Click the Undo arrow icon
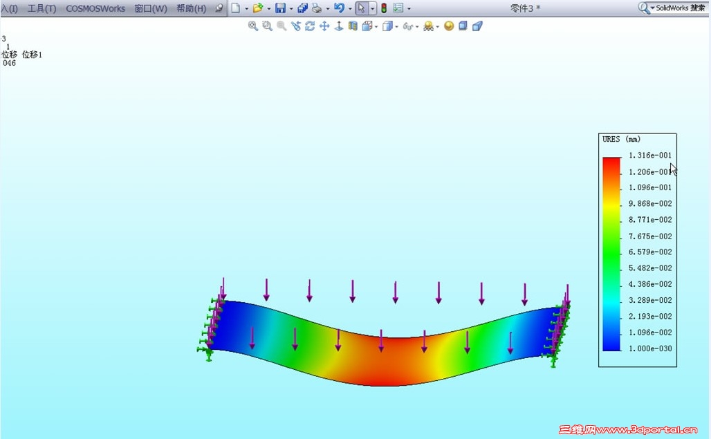Screen dimensions: 711x439 point(339,8)
